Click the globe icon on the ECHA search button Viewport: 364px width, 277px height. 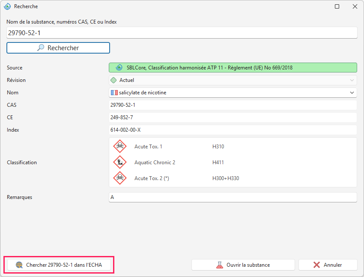coord(19,265)
